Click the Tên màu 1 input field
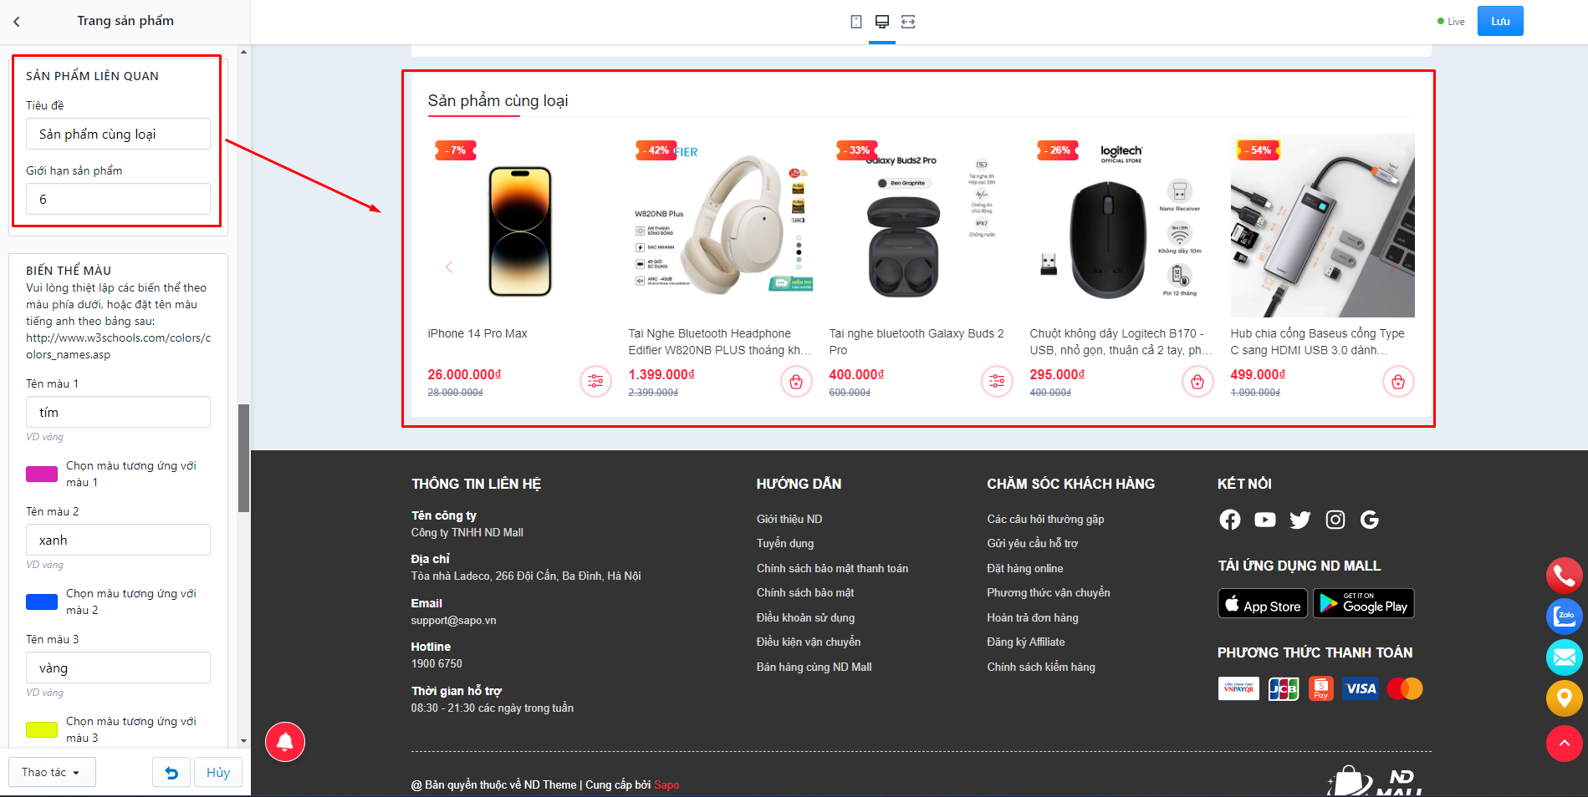Image resolution: width=1588 pixels, height=797 pixels. point(118,412)
